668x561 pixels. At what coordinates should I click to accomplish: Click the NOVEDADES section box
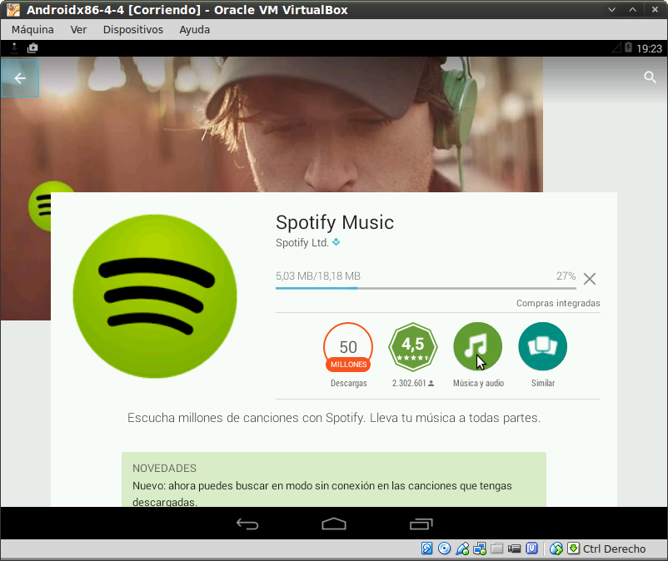pyautogui.click(x=333, y=479)
